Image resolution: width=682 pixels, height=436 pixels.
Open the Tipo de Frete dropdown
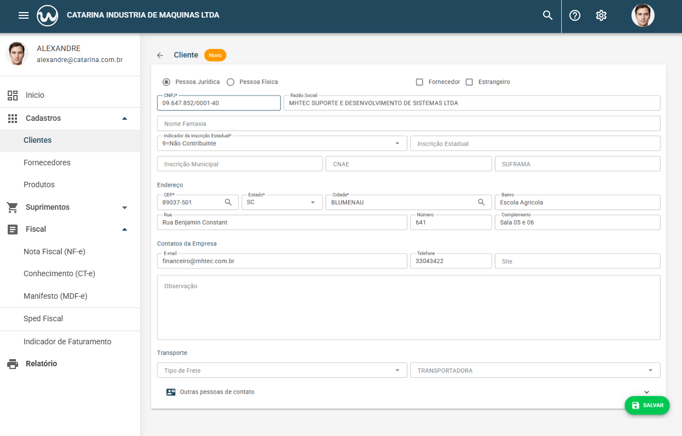click(282, 370)
